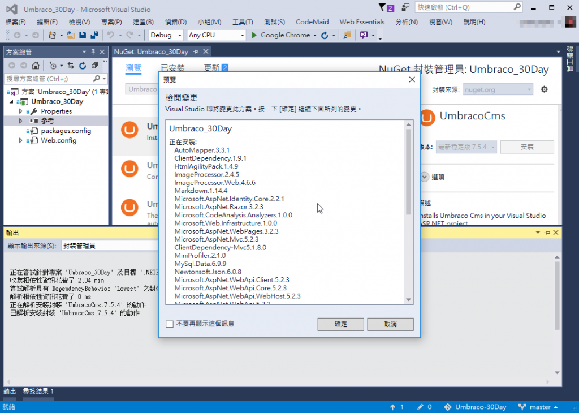The image size is (579, 413).
Task: Expand the Properties tree node
Action: coord(21,111)
